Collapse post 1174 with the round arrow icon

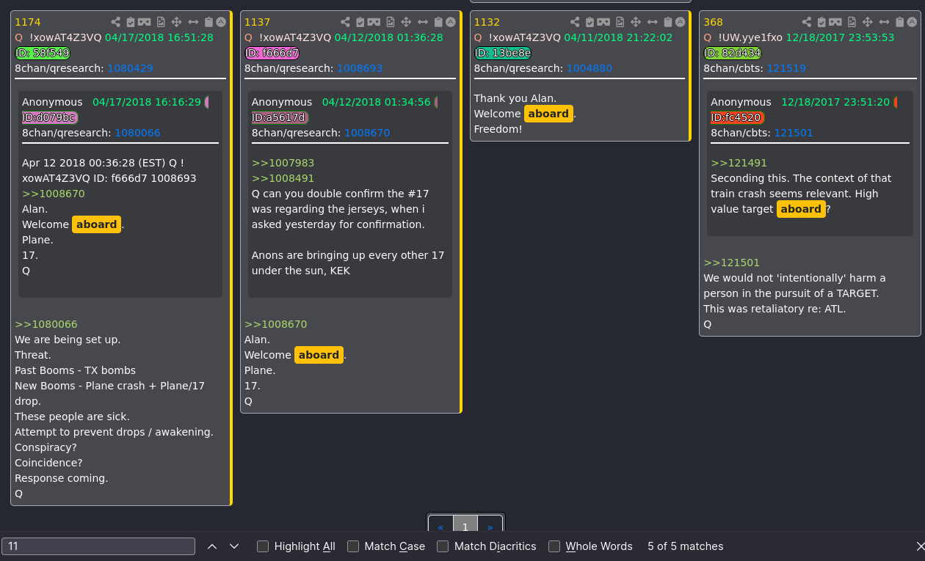click(220, 22)
